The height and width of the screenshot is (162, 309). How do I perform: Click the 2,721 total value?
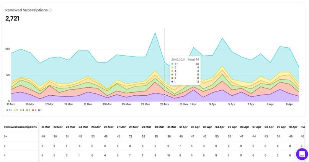12,18
